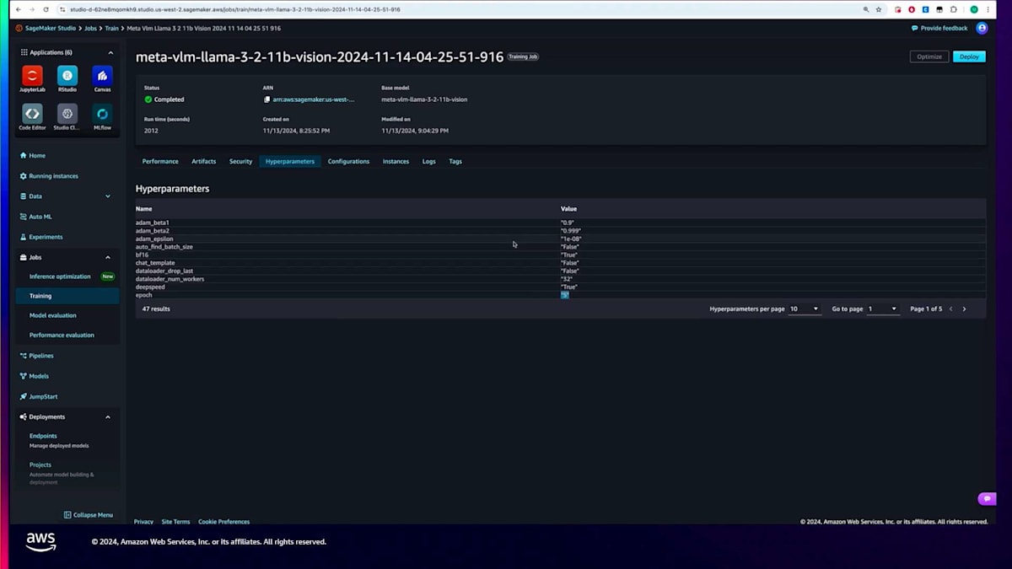Click the Jobs breadcrumb link
Screen dimensions: 1012x569
click(90, 28)
